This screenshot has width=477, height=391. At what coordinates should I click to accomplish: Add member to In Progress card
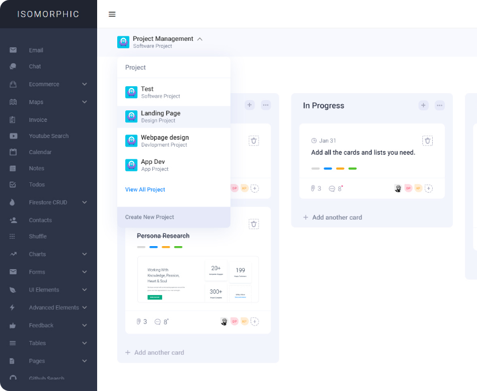(429, 189)
